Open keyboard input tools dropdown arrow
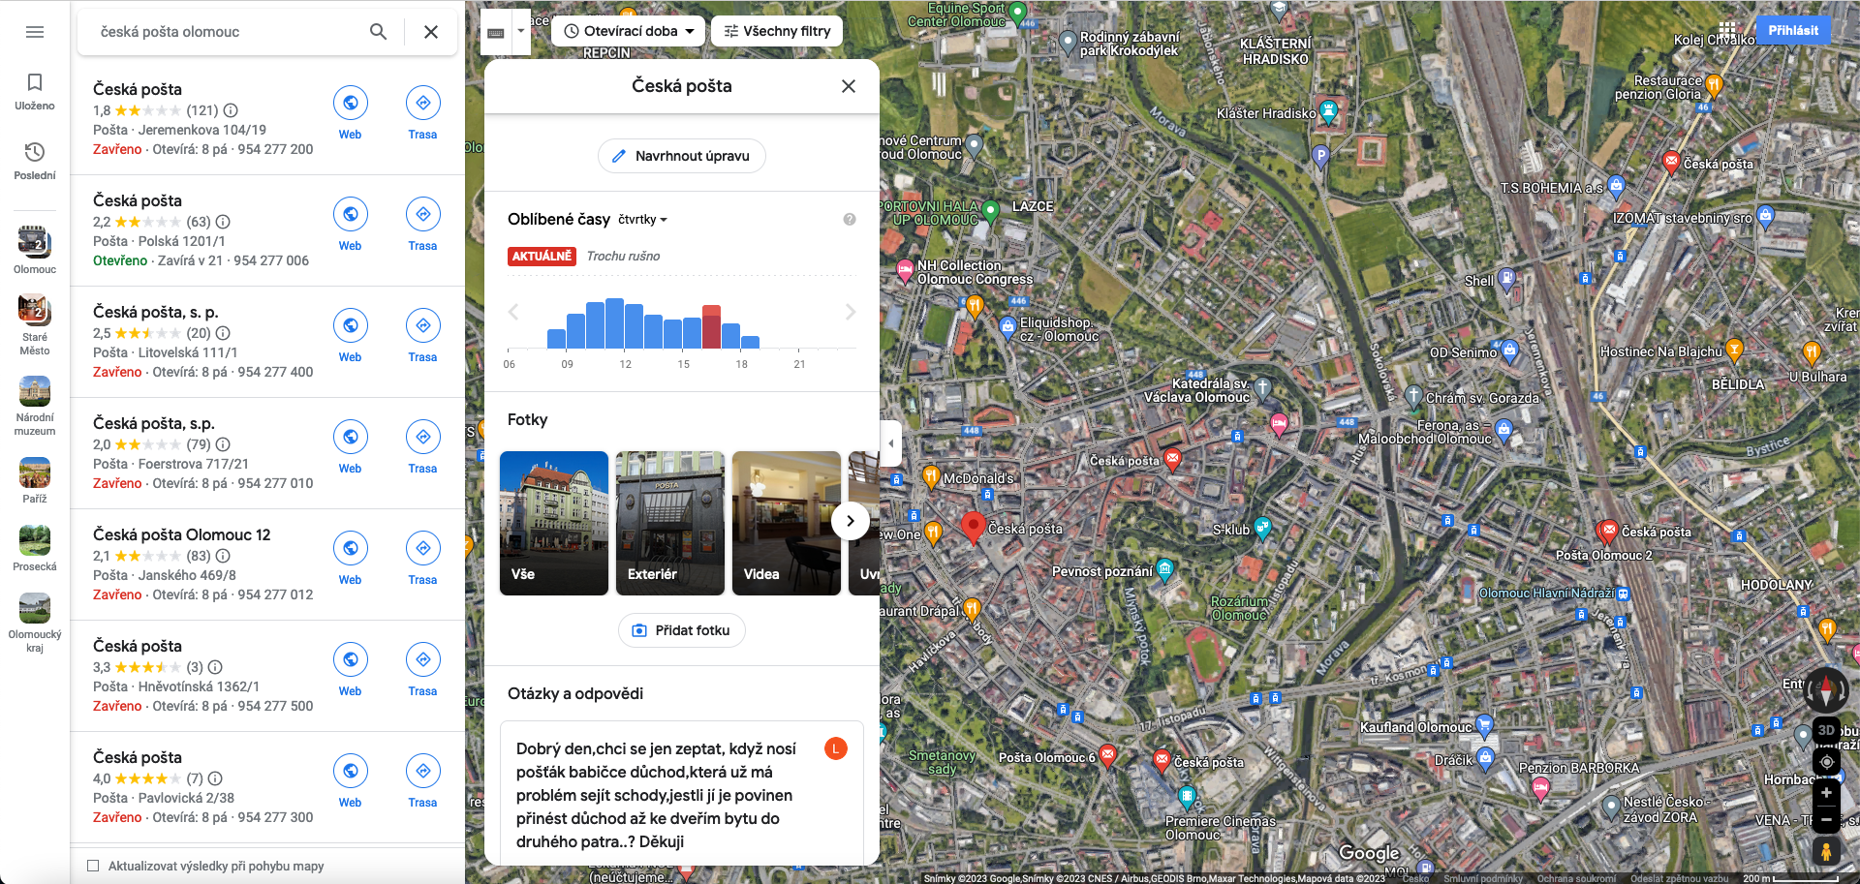Viewport: 1860px width, 884px height. click(x=521, y=31)
